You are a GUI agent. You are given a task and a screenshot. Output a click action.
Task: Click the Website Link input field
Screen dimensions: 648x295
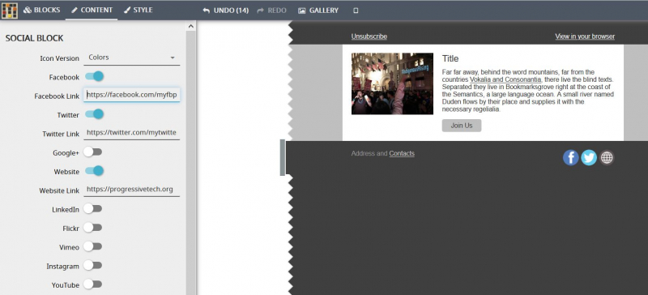click(x=131, y=189)
